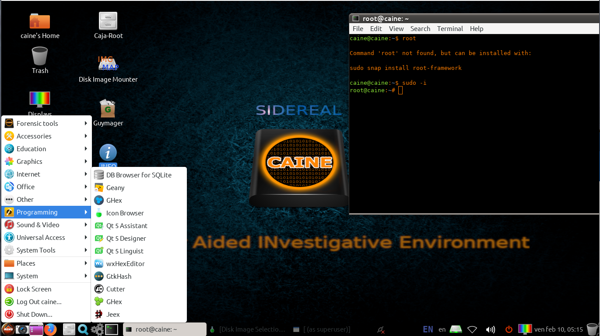This screenshot has width=600, height=336.
Task: Open the Guymager desktop icon
Action: coord(108,109)
